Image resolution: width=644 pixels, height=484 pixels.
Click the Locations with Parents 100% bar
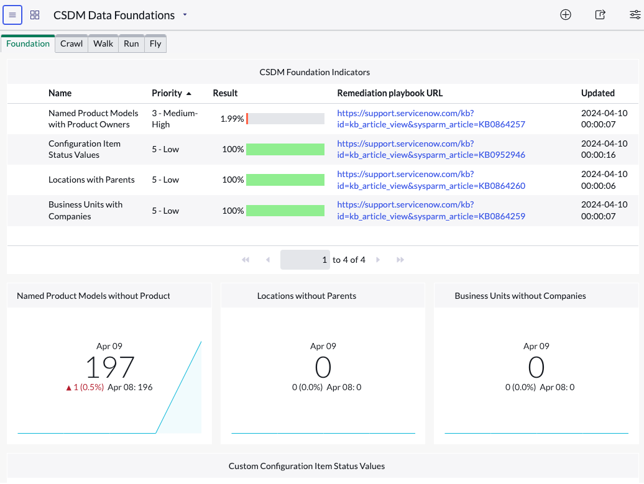coord(285,180)
